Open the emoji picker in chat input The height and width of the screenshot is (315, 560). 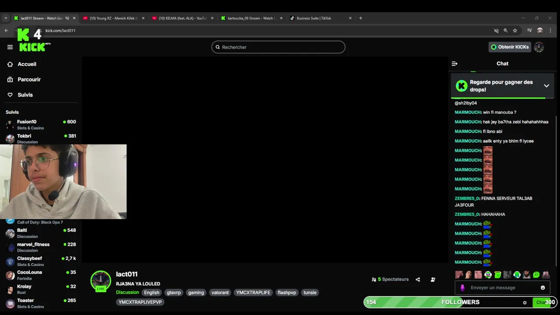(x=543, y=287)
